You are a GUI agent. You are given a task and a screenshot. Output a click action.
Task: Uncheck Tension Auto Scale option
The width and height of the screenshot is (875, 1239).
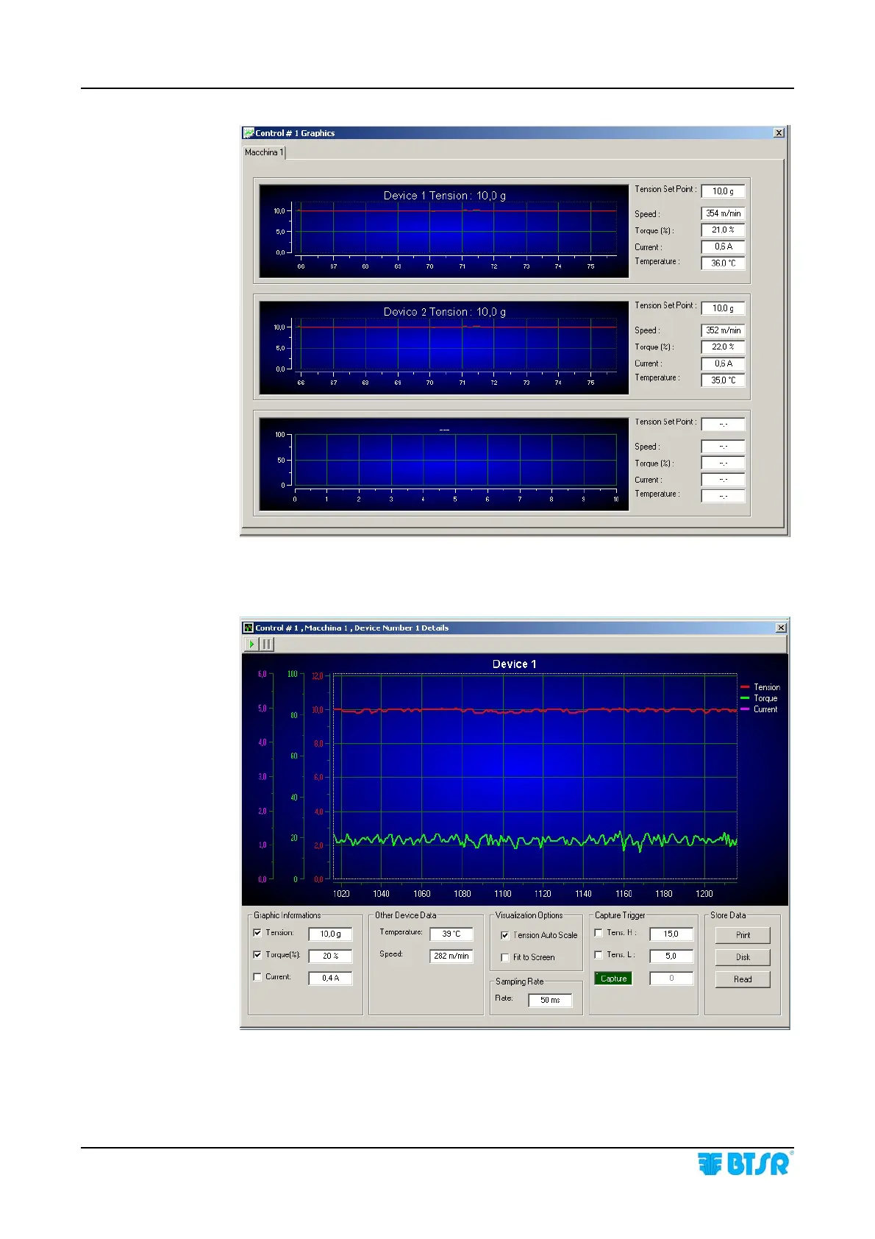point(505,935)
